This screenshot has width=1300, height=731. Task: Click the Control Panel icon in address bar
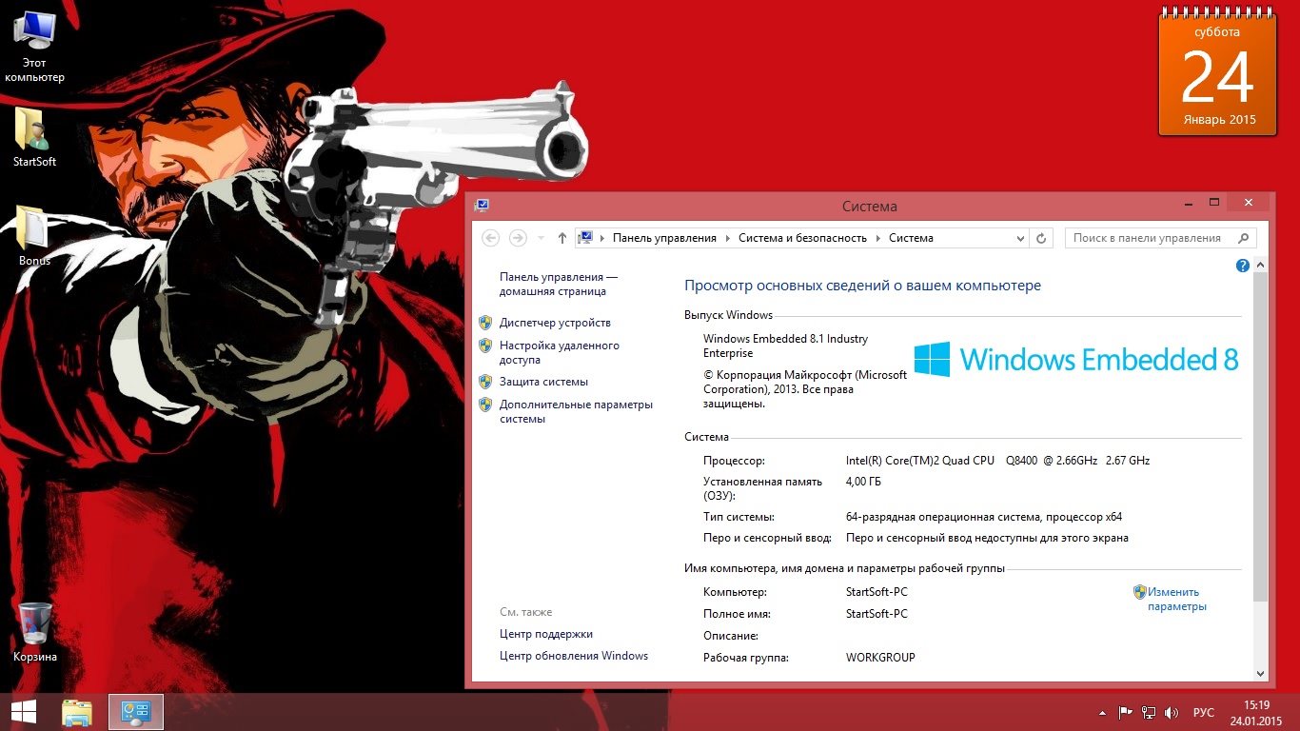[x=586, y=238]
